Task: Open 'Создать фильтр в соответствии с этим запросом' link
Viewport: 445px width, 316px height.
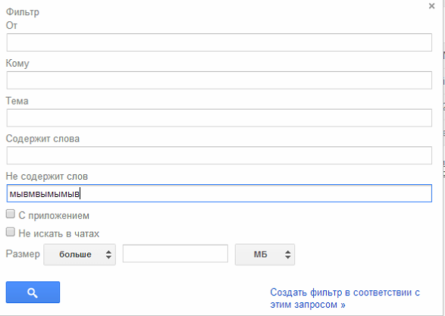Action: click(345, 298)
